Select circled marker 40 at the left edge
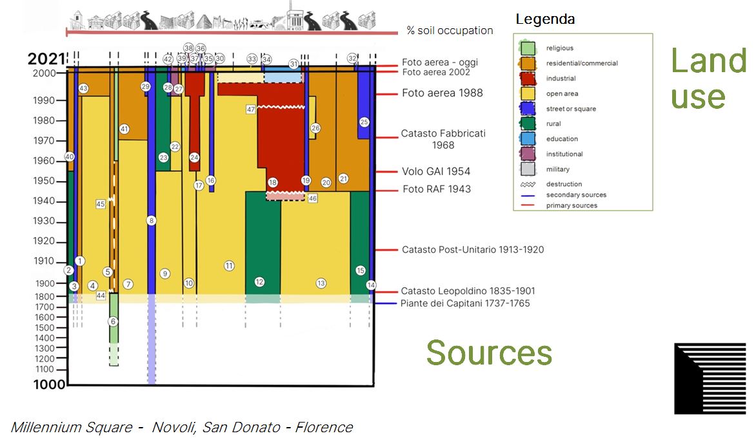This screenshot has width=756, height=438. [x=70, y=157]
